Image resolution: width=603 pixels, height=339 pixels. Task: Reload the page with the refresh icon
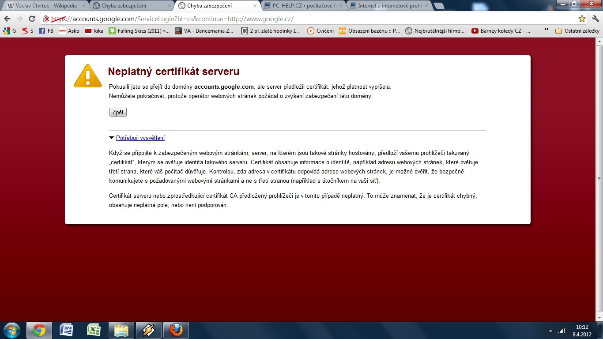pyautogui.click(x=32, y=19)
